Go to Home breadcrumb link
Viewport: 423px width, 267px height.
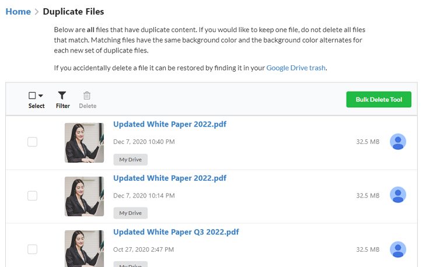tap(18, 12)
